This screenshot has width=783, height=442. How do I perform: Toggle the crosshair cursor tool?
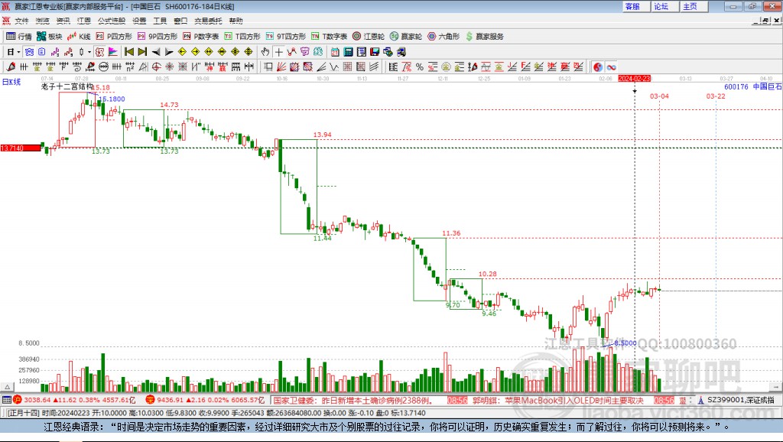[278, 52]
